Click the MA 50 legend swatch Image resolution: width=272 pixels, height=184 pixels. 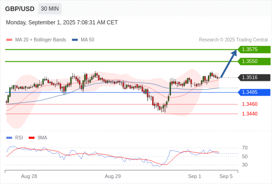pyautogui.click(x=75, y=40)
